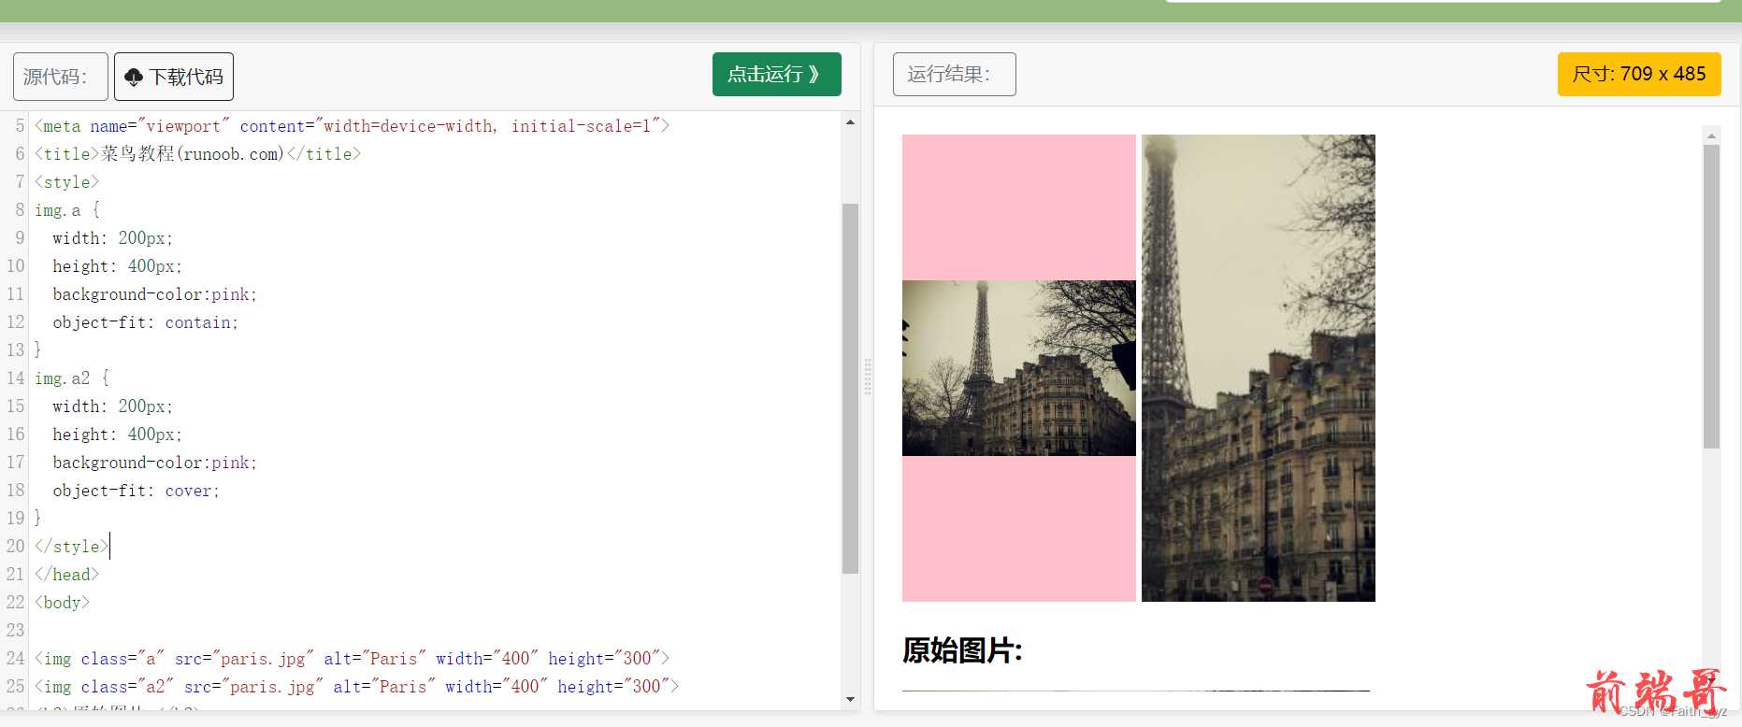
Task: Click the </head> tag line
Action: [66, 575]
